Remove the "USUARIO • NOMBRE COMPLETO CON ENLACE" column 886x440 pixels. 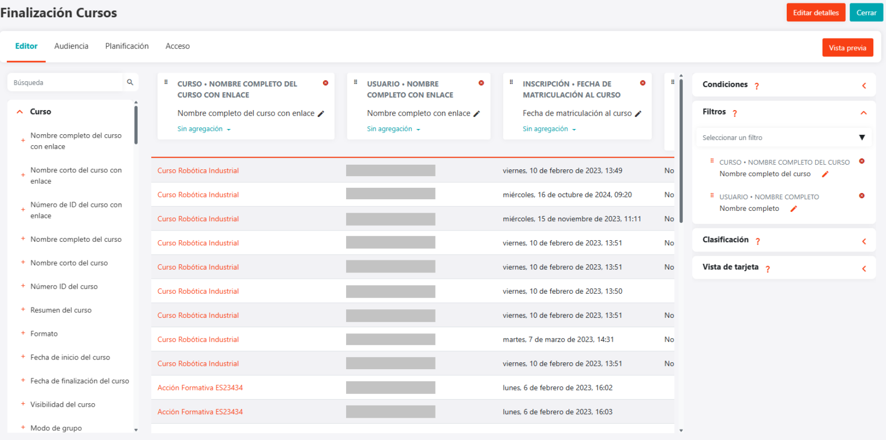481,82
